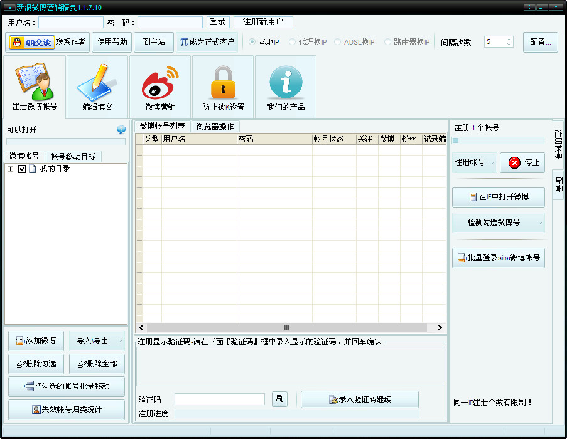
Task: Click the 配置... button
Action: pos(540,42)
